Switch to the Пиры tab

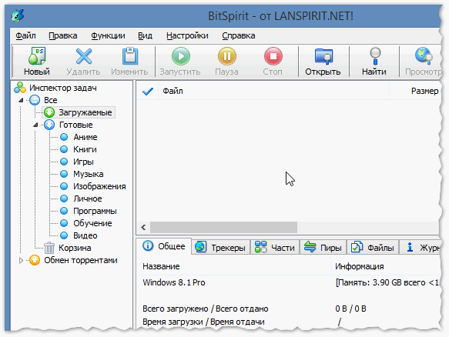pyautogui.click(x=323, y=248)
